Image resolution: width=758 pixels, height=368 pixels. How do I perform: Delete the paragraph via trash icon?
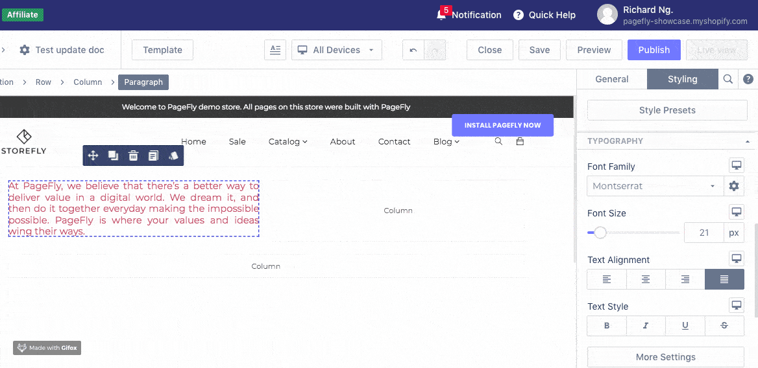click(134, 155)
